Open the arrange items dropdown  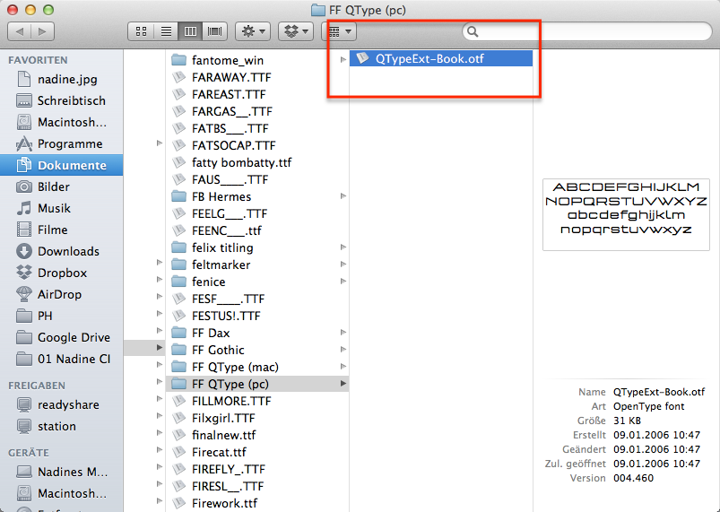339,31
